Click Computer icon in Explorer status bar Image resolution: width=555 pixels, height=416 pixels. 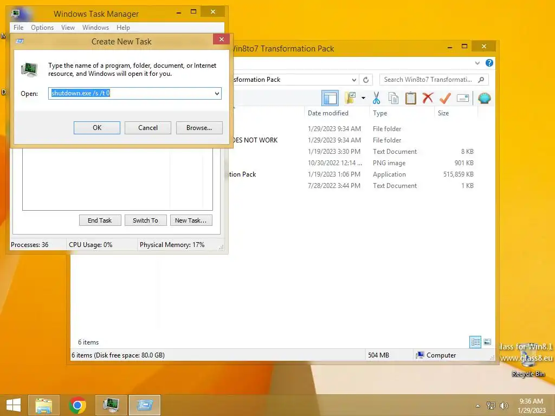tap(420, 355)
